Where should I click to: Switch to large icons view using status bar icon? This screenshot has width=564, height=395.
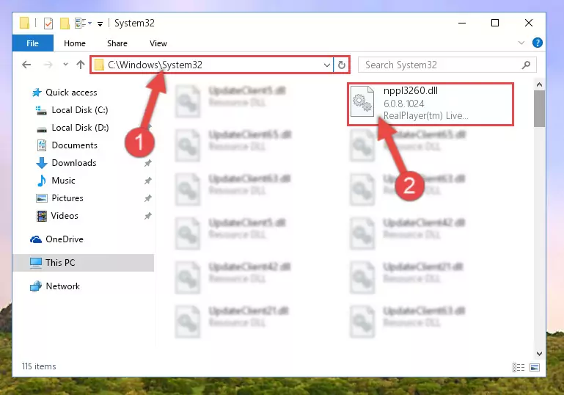[535, 368]
